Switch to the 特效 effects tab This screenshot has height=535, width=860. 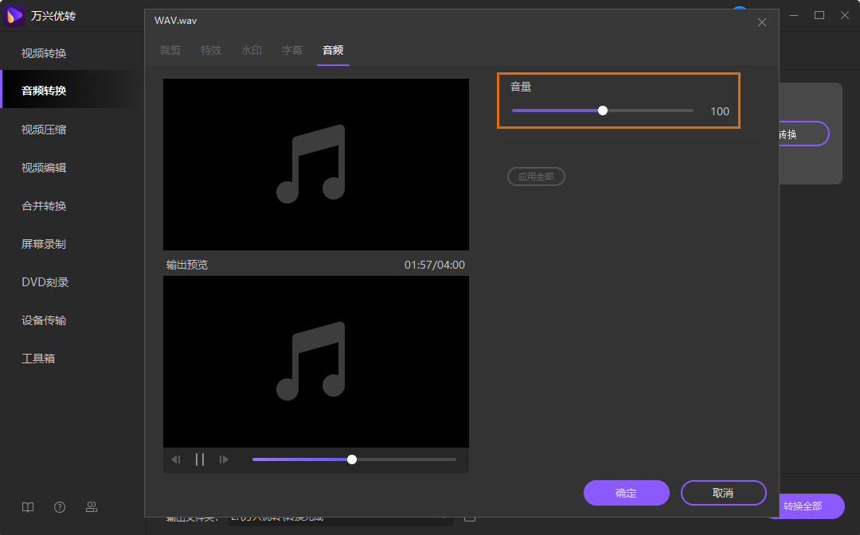211,49
